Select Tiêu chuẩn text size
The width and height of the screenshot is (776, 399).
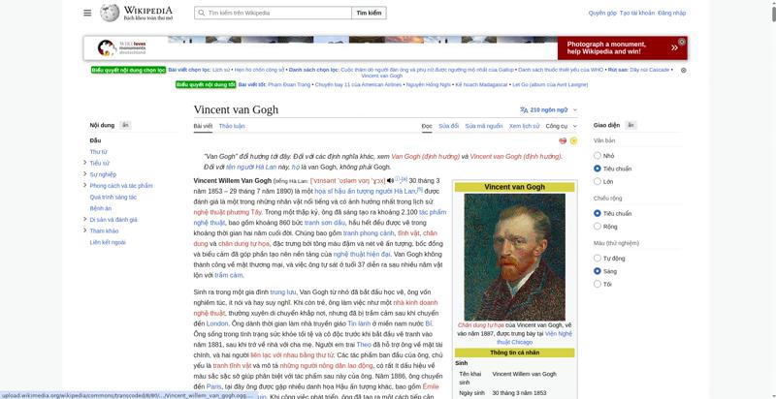pyautogui.click(x=598, y=169)
